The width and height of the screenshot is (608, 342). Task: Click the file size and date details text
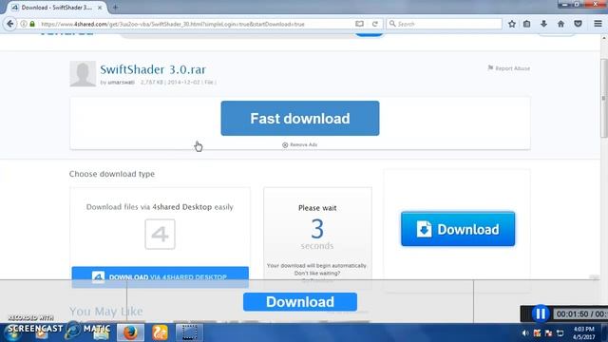pos(179,83)
